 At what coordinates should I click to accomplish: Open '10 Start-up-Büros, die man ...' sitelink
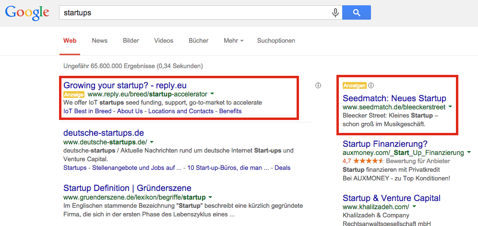[x=228, y=168]
